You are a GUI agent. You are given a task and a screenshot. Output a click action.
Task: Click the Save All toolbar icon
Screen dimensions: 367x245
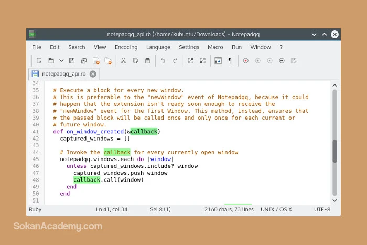coord(84,61)
